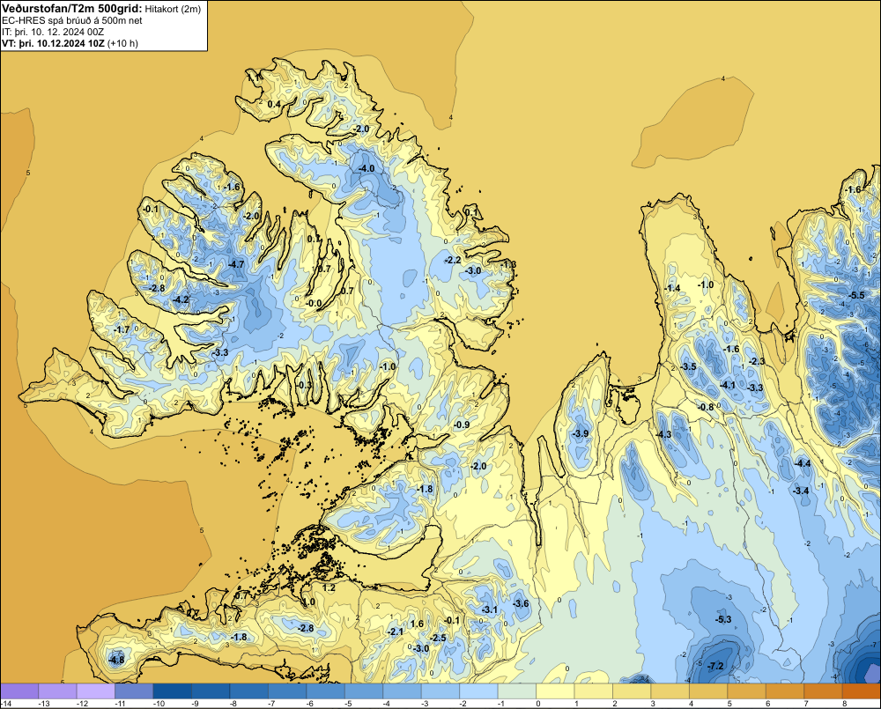Click the temperature label -4.0
The image size is (881, 709).
point(366,168)
